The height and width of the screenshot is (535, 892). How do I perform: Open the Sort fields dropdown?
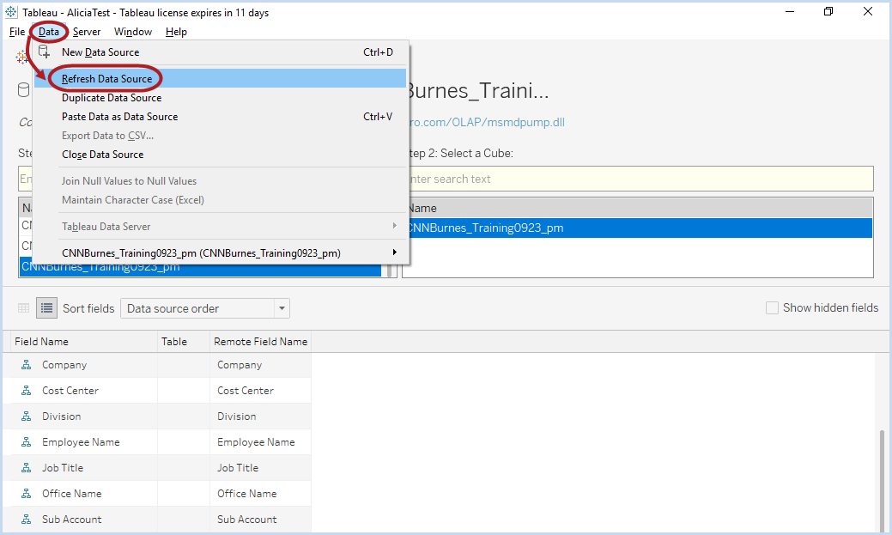[205, 308]
